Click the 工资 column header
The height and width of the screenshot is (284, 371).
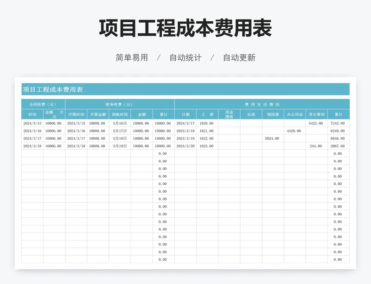207,114
